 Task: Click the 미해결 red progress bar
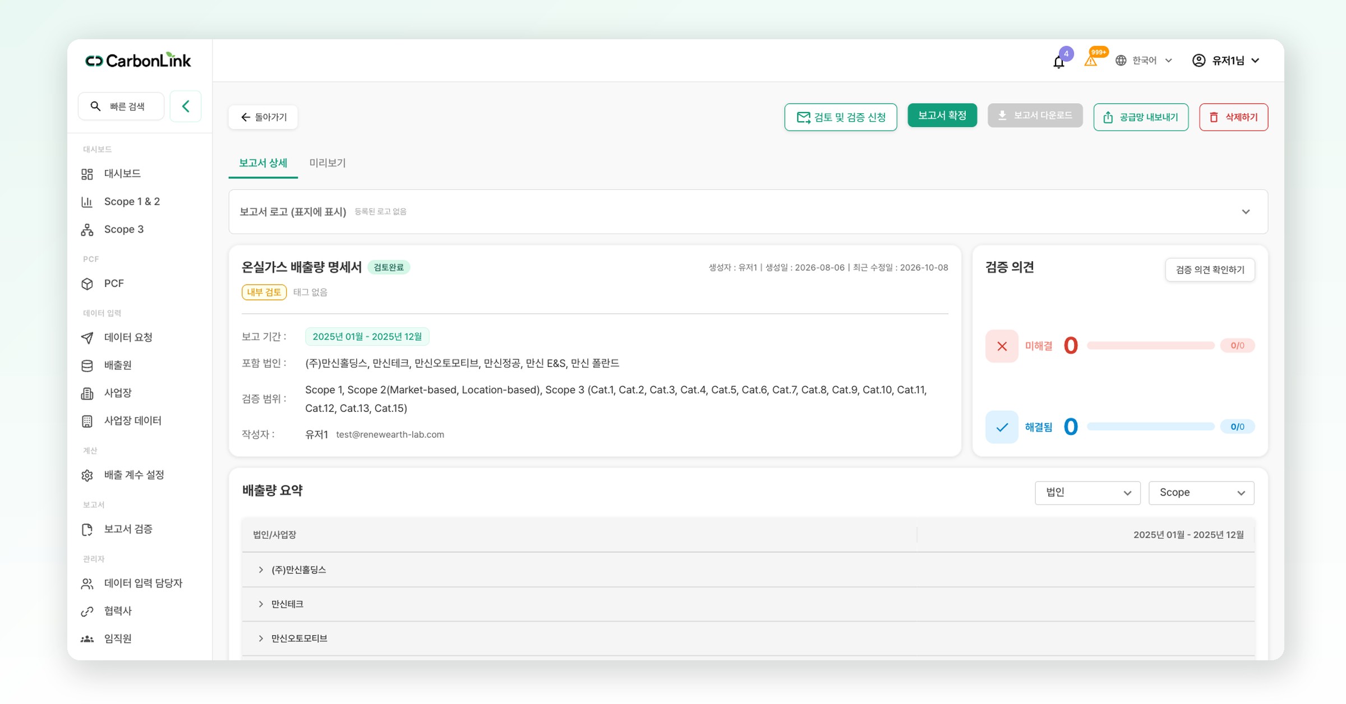(1150, 346)
